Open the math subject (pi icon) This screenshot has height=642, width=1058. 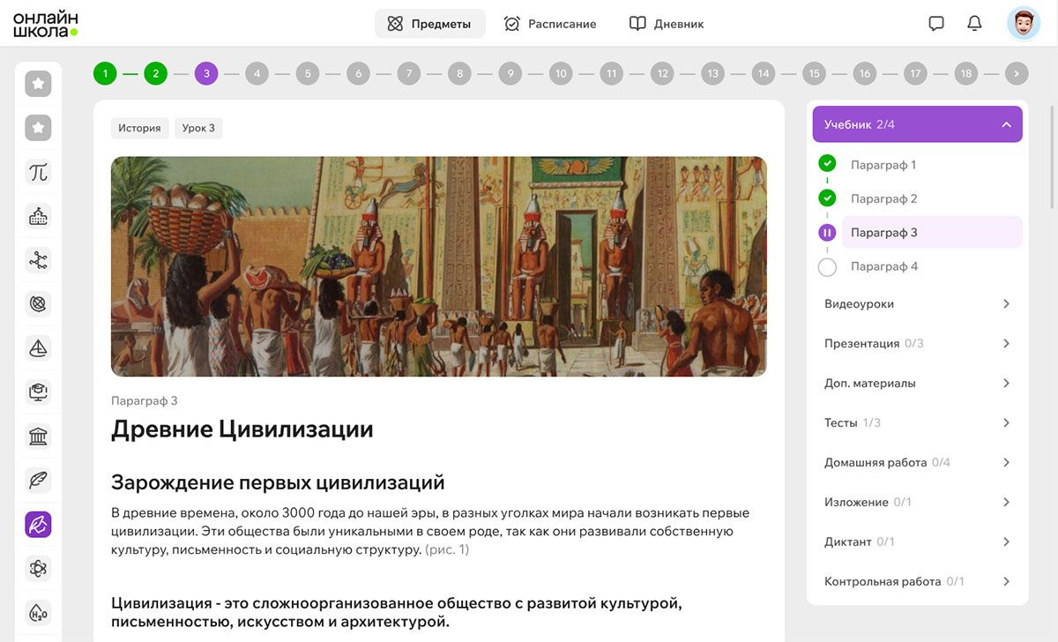(38, 172)
